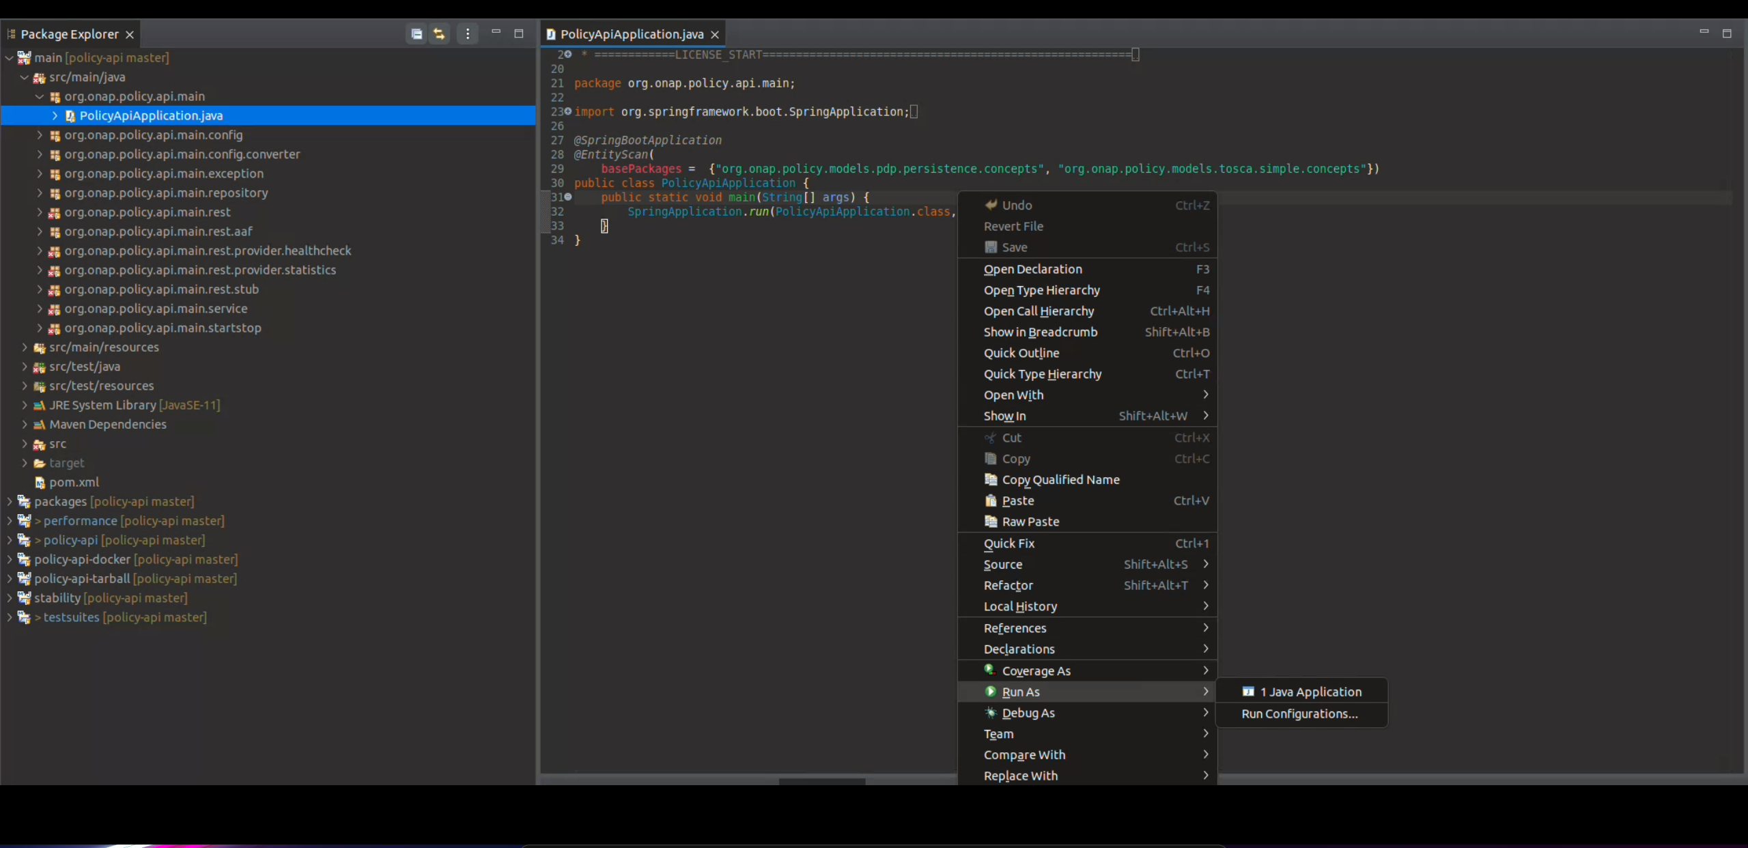
Task: Select Open Type Hierarchy menu item
Action: coord(1087,290)
